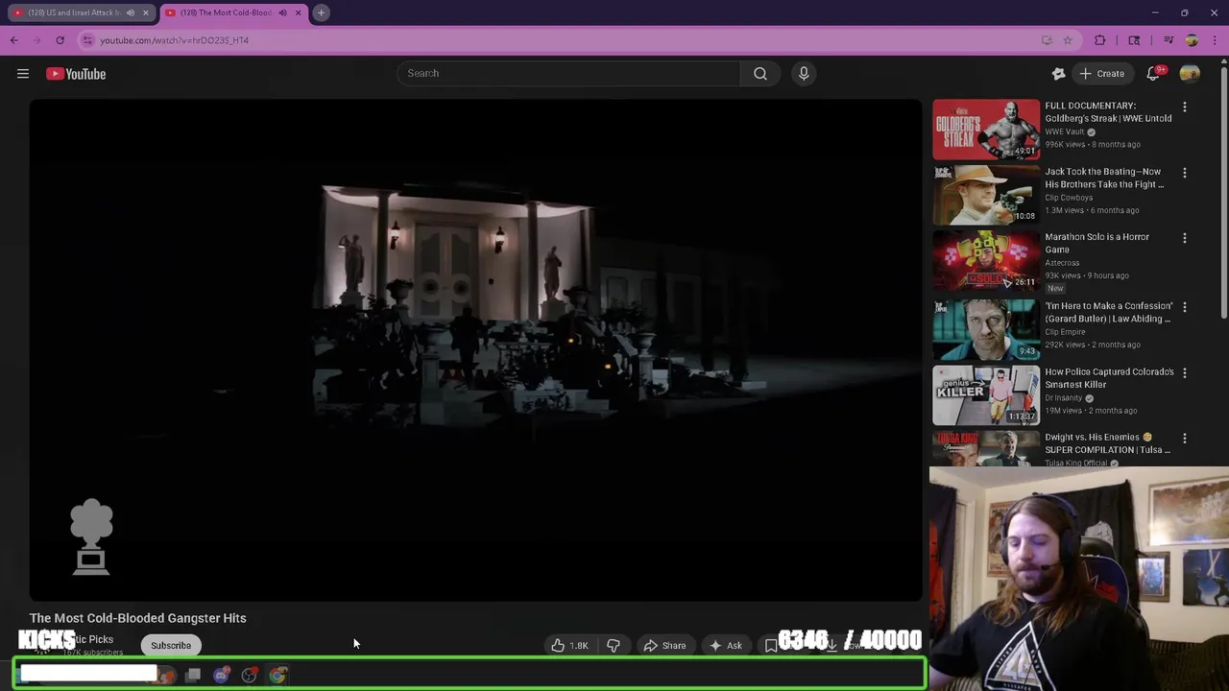Open options for Jack Took the Beating video
The image size is (1229, 691).
(1185, 173)
